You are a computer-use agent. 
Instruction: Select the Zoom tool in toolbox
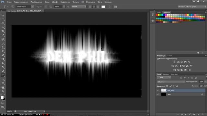tap(3, 91)
